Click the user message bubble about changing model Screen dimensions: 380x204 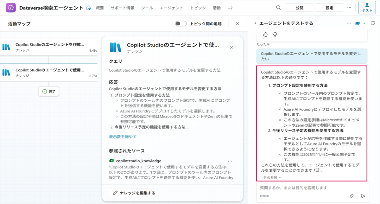[x=312, y=56]
